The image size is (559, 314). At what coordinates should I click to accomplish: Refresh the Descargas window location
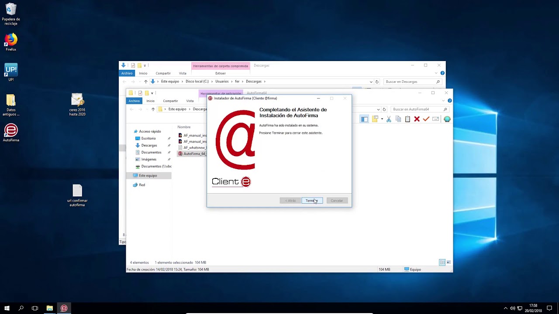[377, 82]
